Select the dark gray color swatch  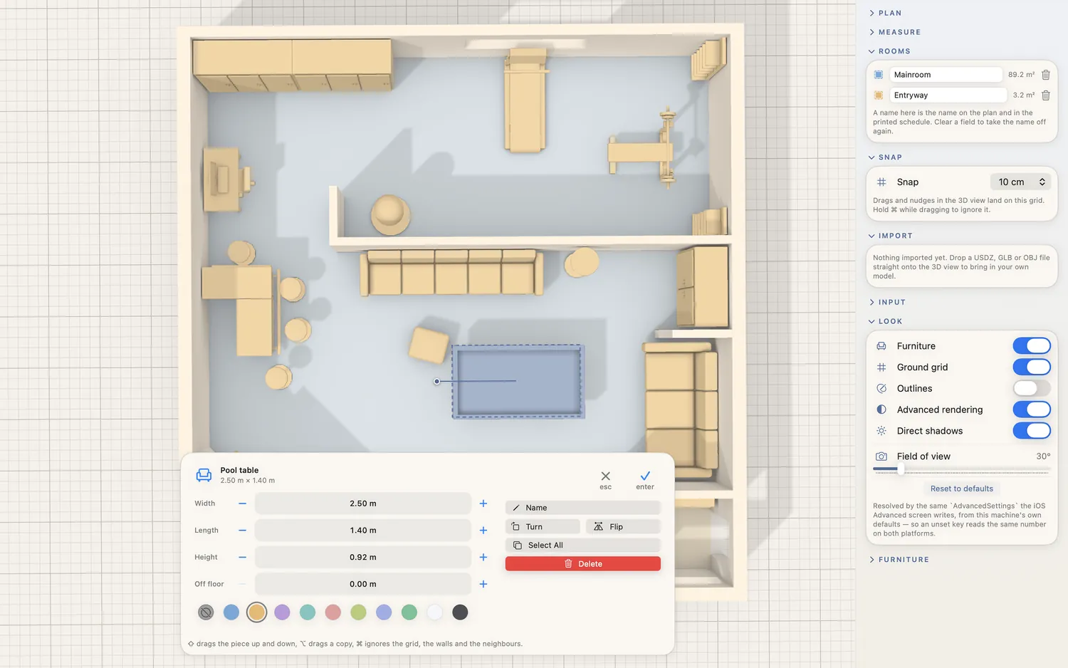(x=461, y=612)
